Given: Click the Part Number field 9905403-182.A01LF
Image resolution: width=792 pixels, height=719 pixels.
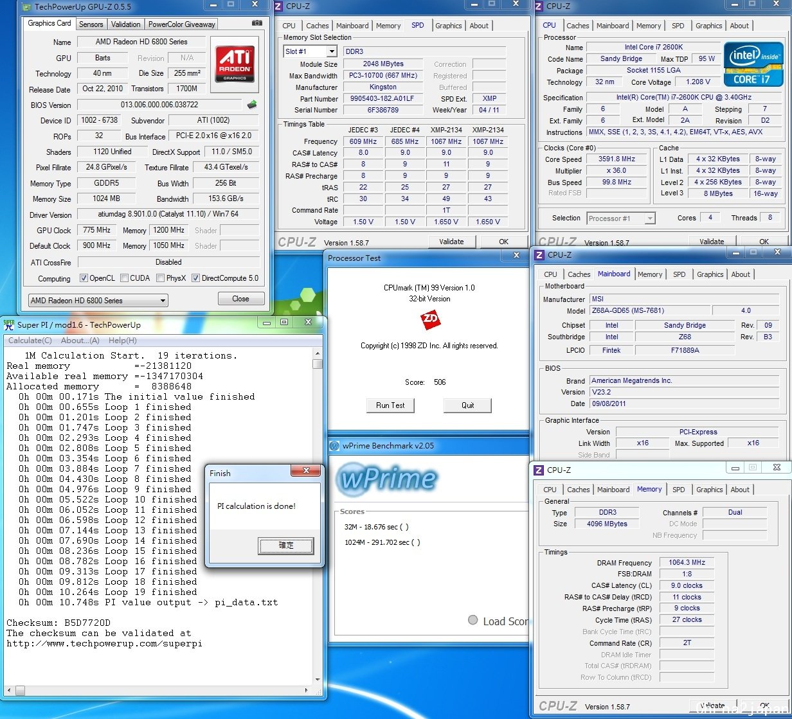Looking at the screenshot, I should pyautogui.click(x=382, y=99).
